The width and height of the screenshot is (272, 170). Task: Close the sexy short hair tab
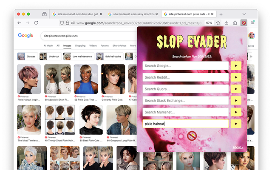pyautogui.click(x=157, y=14)
